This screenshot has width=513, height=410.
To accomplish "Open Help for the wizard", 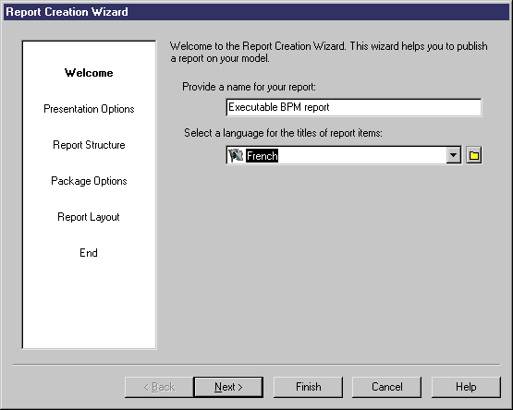I will coord(466,387).
